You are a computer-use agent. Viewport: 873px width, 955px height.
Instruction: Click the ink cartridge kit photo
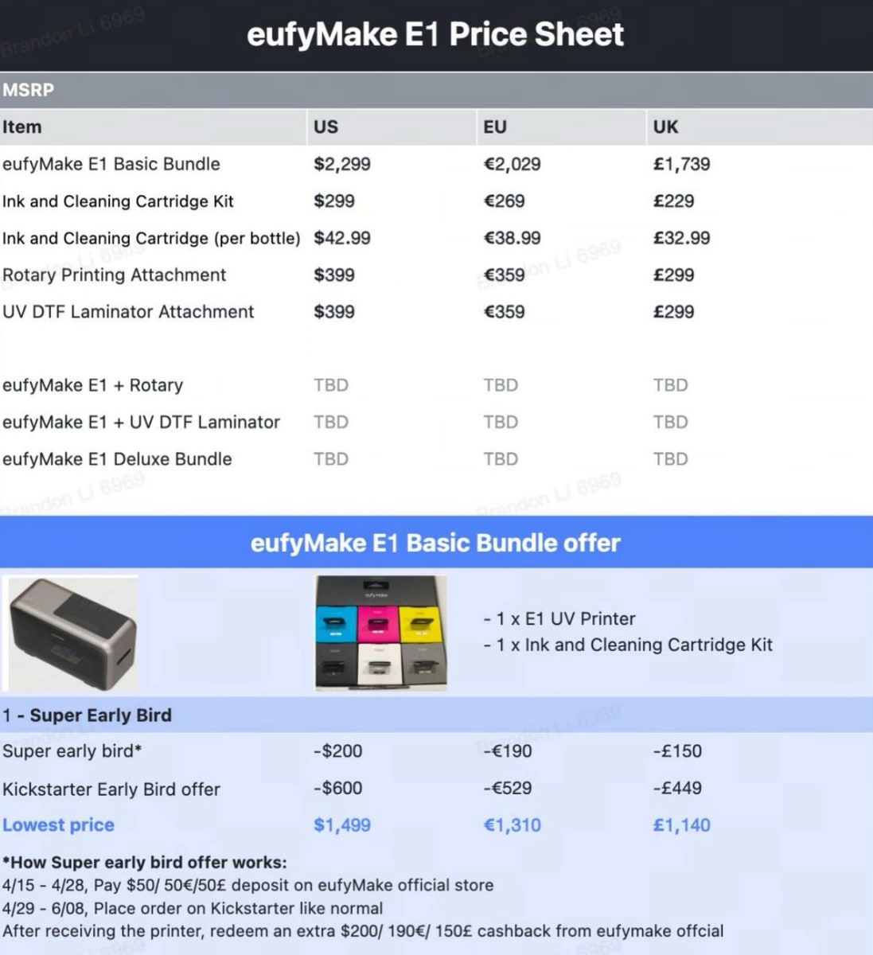click(380, 633)
